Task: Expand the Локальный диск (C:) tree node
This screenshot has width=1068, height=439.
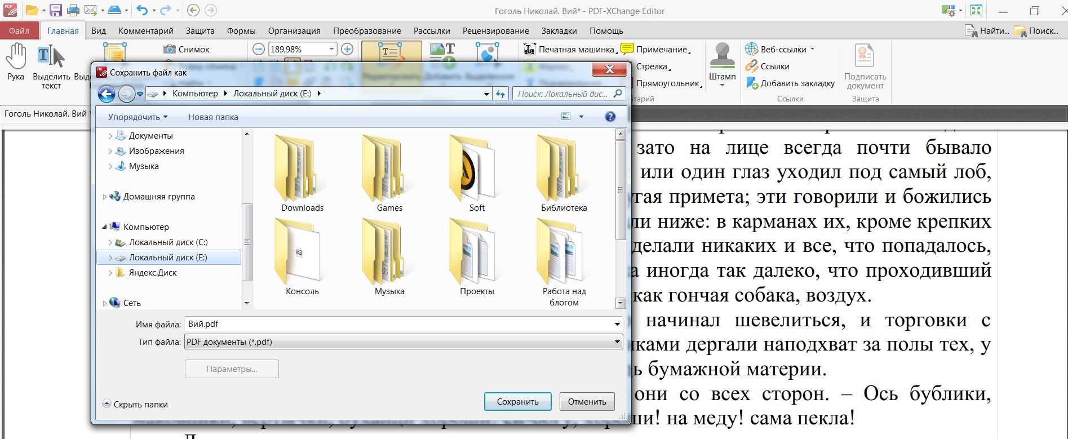Action: (110, 242)
